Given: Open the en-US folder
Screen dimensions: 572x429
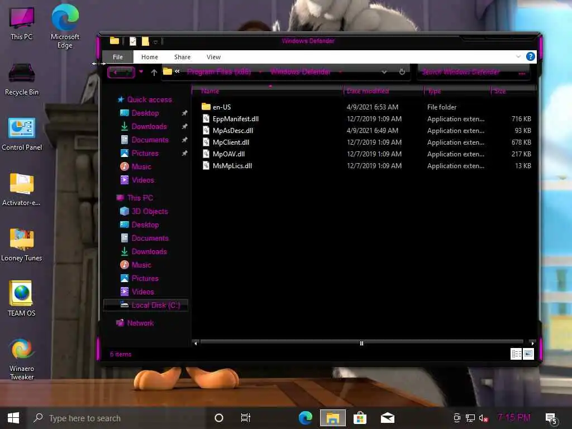Looking at the screenshot, I should (x=221, y=107).
